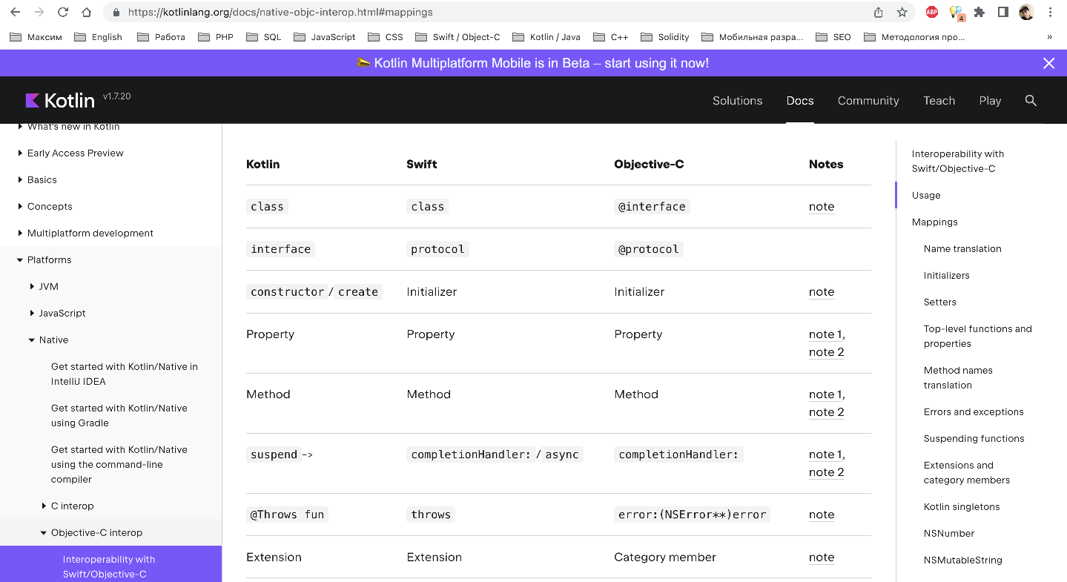Viewport: 1067px width, 582px height.
Task: Open the Solidity bookmarks folder
Action: pos(665,37)
